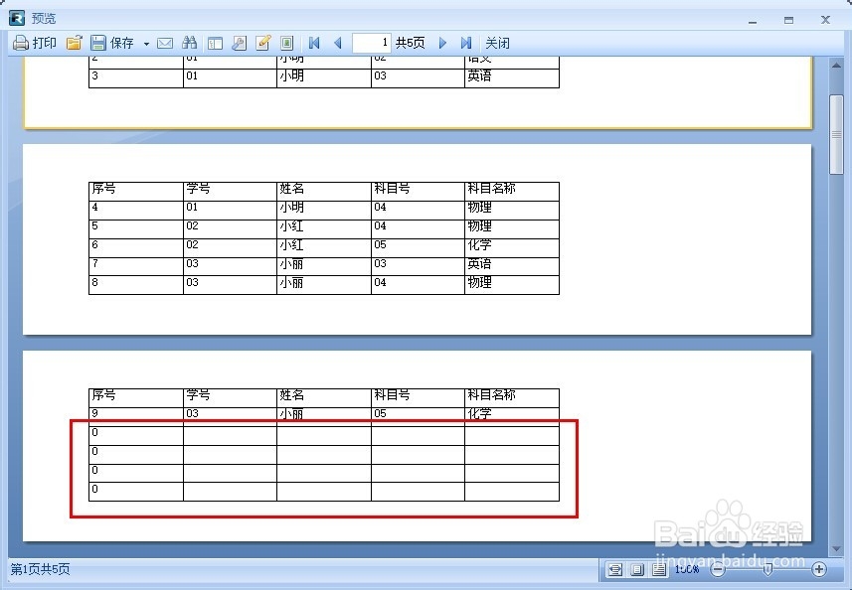Open a report file from disk

[75, 43]
